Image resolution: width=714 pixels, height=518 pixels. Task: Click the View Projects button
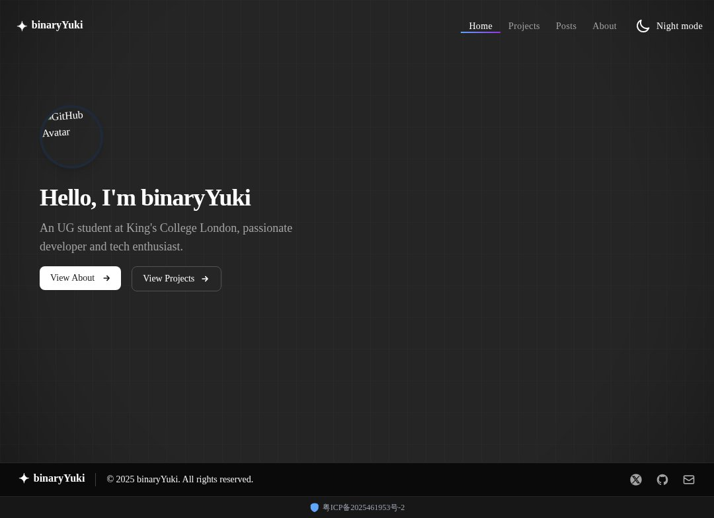[x=177, y=278]
